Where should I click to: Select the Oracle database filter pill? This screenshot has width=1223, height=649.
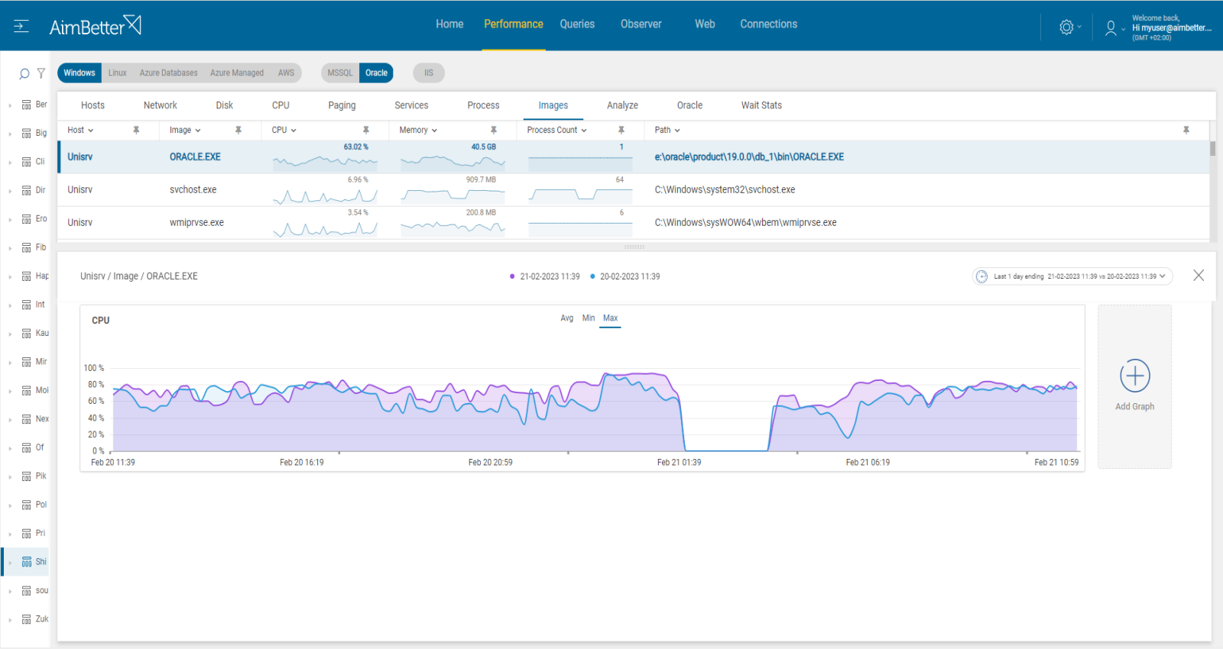tap(376, 73)
